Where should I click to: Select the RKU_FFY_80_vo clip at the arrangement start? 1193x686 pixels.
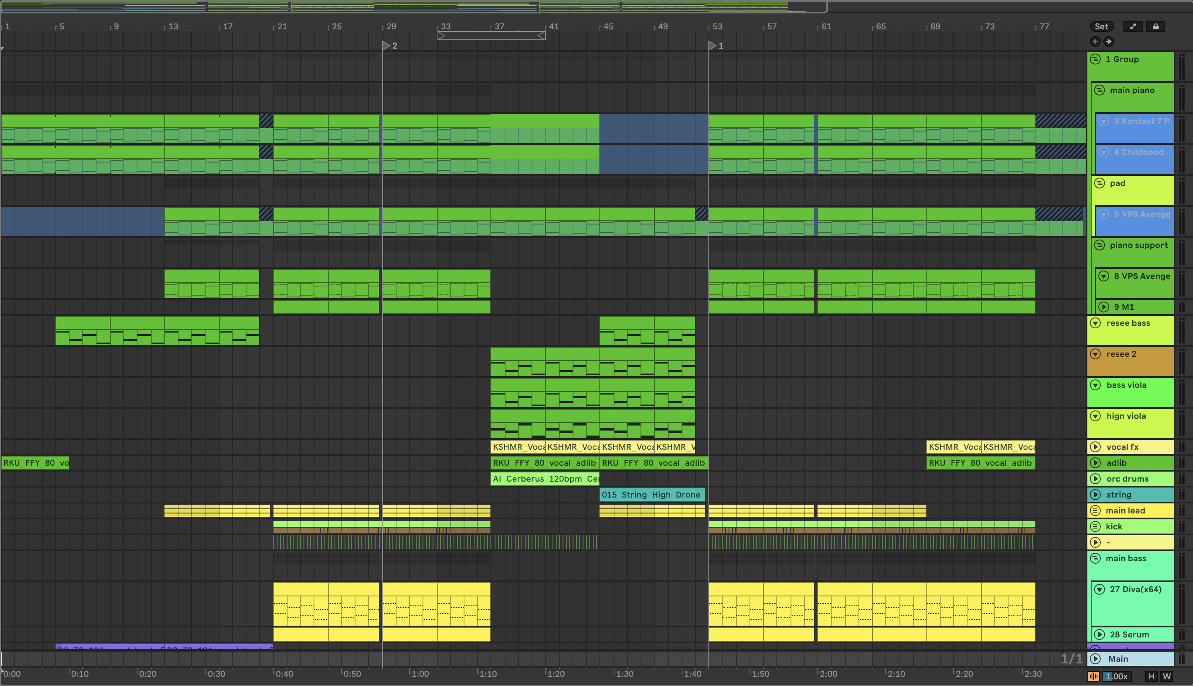coord(35,463)
